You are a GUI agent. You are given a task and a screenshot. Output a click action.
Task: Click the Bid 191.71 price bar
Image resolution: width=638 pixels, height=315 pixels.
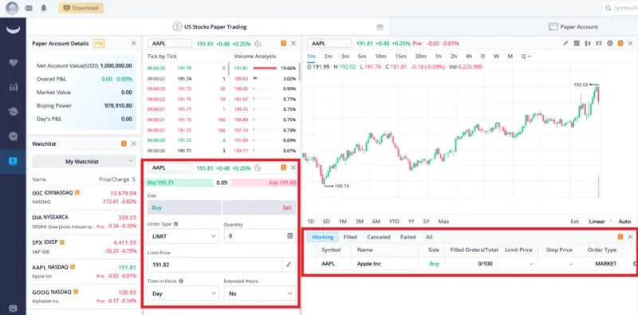pyautogui.click(x=180, y=183)
